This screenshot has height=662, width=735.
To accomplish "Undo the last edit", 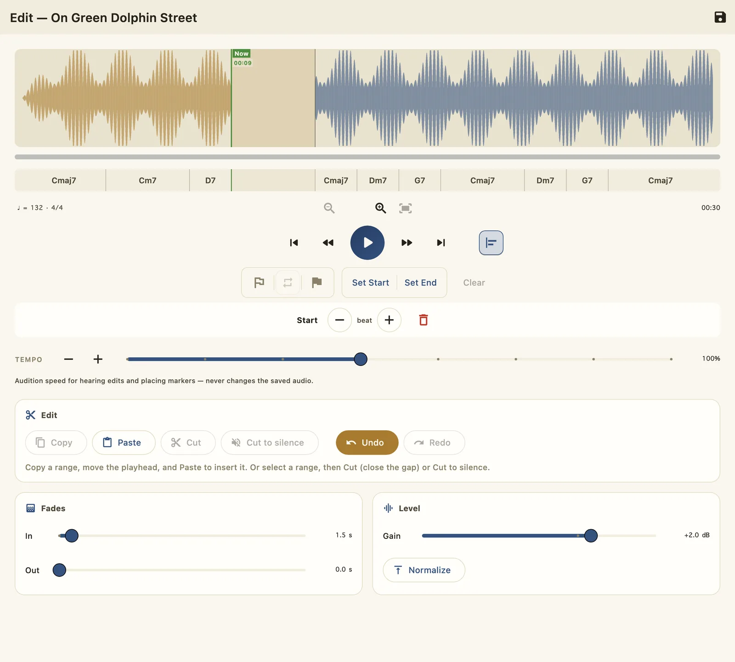I will tap(367, 443).
